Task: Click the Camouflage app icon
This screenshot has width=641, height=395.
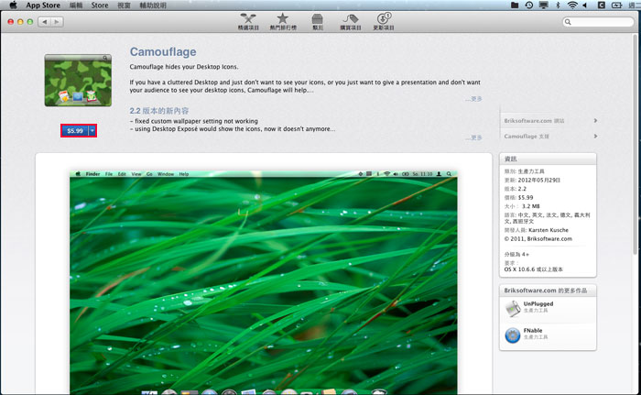Action: [x=78, y=81]
